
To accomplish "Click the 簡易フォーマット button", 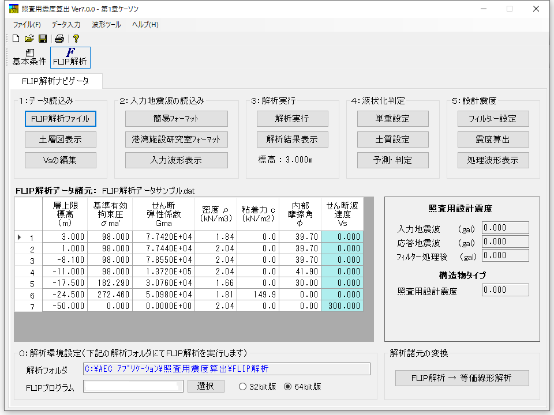I will pos(177,119).
